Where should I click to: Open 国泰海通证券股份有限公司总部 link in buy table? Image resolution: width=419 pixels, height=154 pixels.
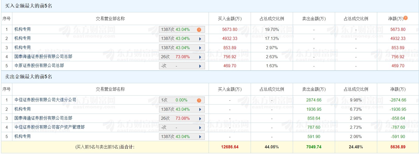coord(43,57)
